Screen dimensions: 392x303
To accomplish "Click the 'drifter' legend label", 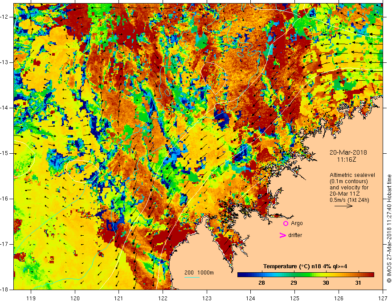I will [x=295, y=235].
